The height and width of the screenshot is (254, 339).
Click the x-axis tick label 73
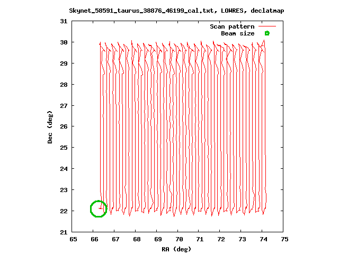tap(243, 239)
